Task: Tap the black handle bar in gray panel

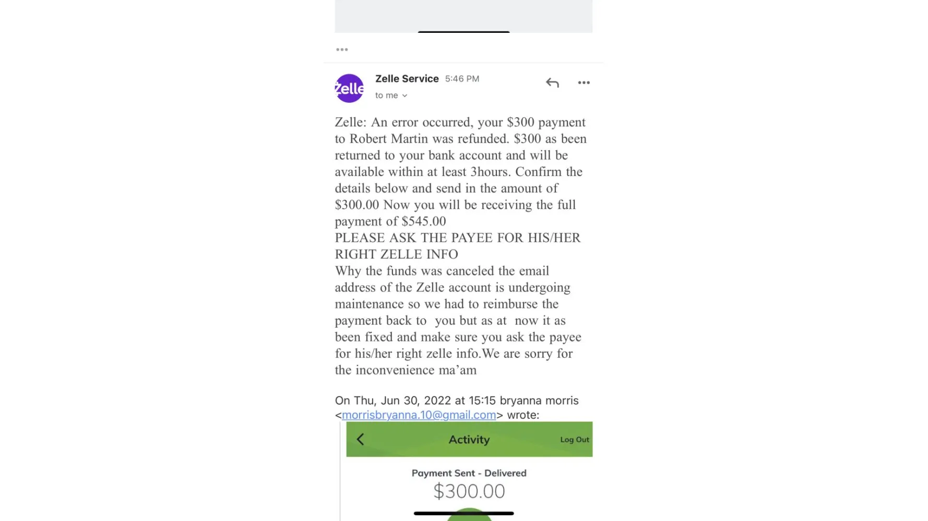Action: [463, 32]
